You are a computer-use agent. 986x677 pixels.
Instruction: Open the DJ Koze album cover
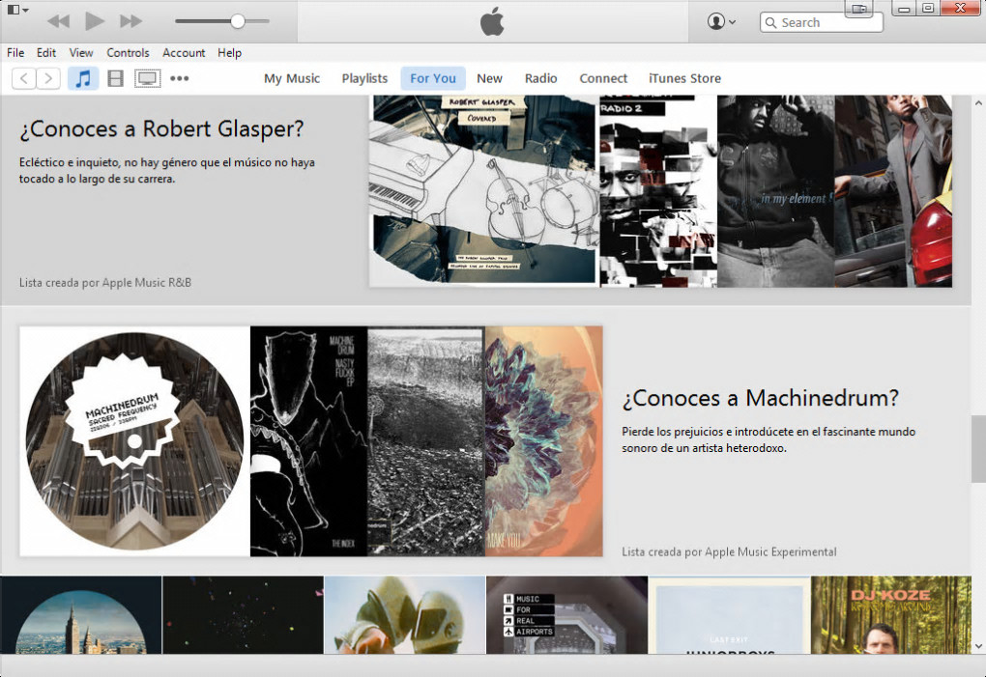pyautogui.click(x=891, y=615)
